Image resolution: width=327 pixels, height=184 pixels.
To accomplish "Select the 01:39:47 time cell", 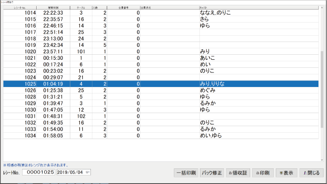I will tap(53, 103).
